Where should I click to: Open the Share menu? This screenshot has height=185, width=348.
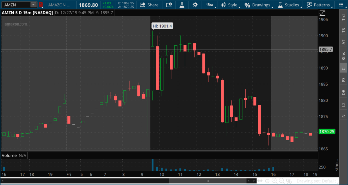(x=149, y=5)
